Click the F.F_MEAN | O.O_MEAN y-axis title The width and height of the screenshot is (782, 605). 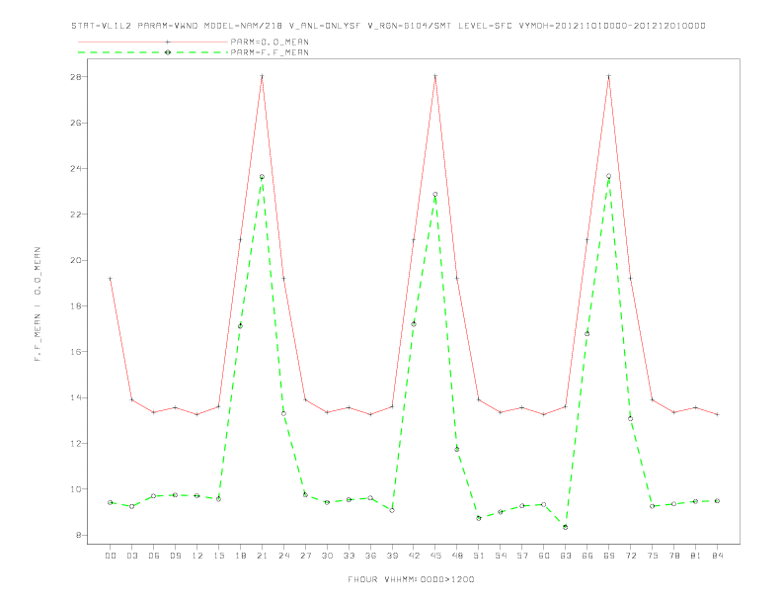[x=38, y=304]
